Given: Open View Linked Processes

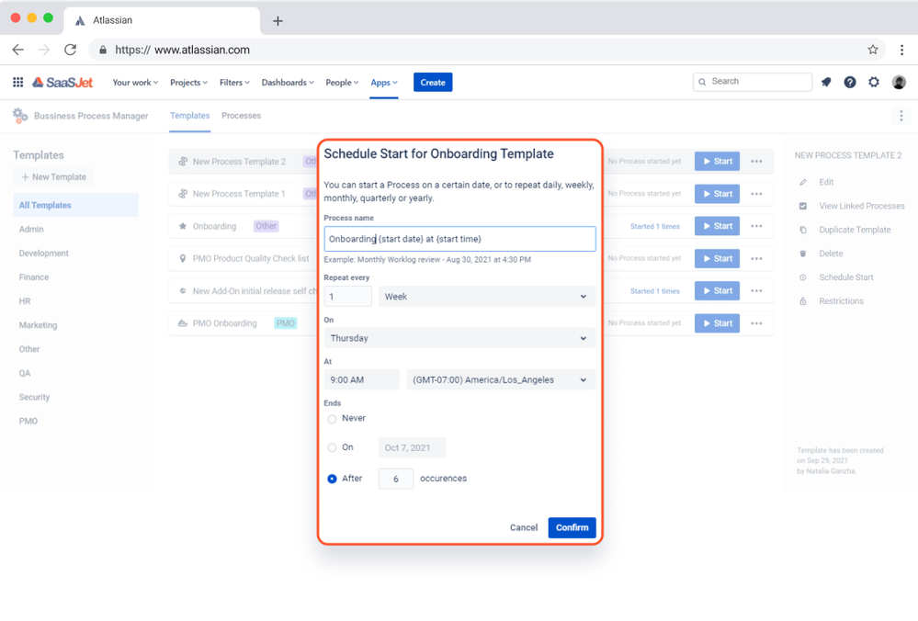Looking at the screenshot, I should (861, 206).
